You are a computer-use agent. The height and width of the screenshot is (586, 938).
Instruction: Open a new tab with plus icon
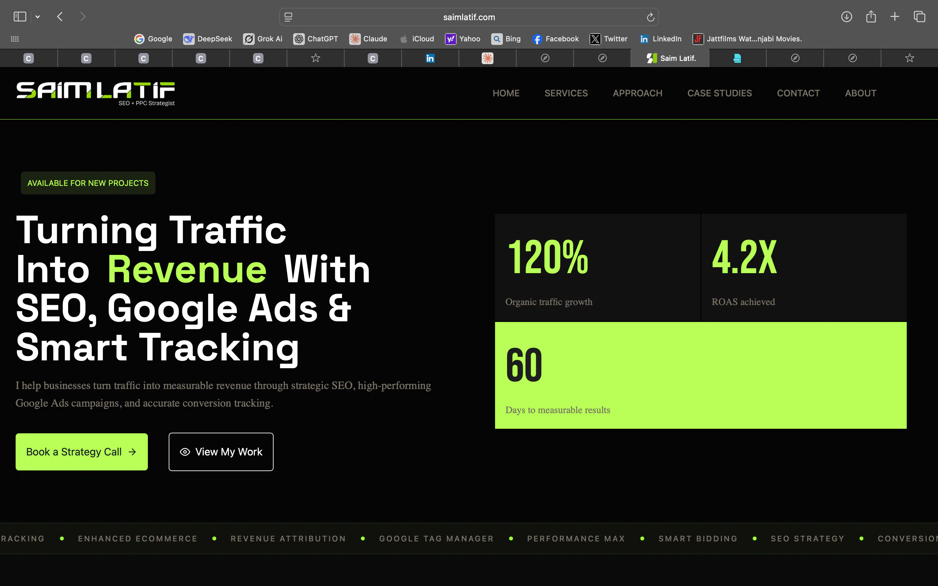pos(895,17)
